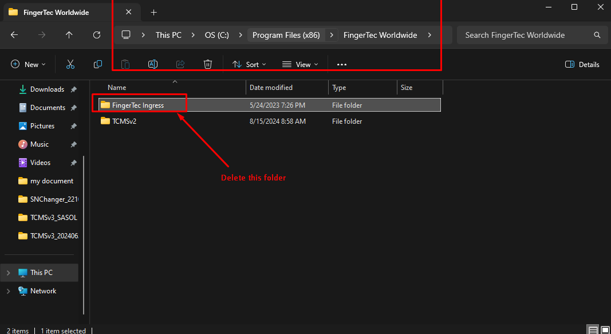
Task: Go to OS (C:) breadcrumb
Action: click(217, 35)
